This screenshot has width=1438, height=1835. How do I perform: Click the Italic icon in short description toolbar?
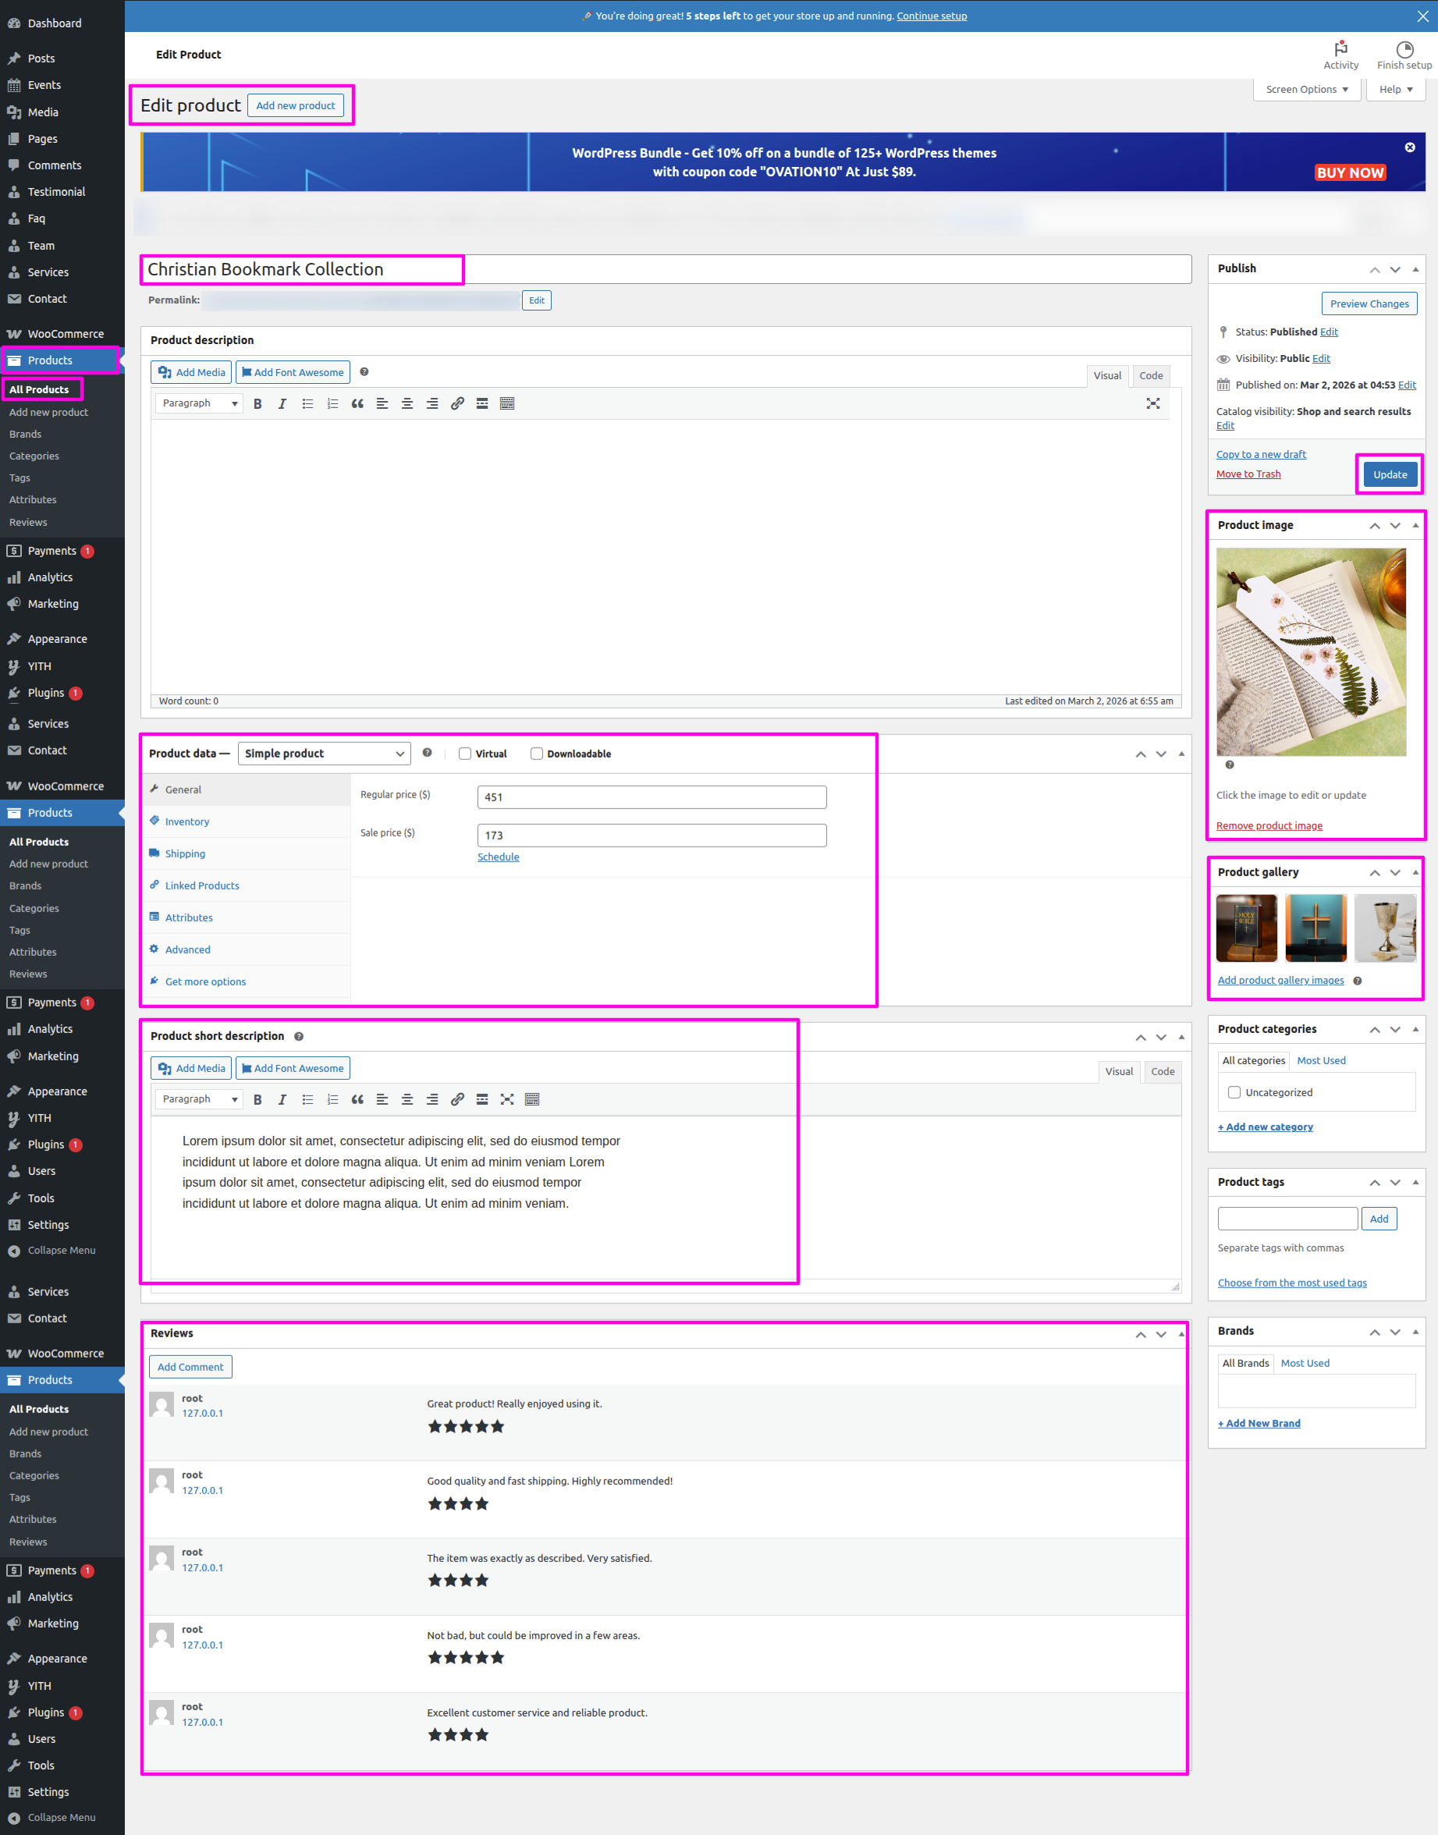pos(282,1099)
